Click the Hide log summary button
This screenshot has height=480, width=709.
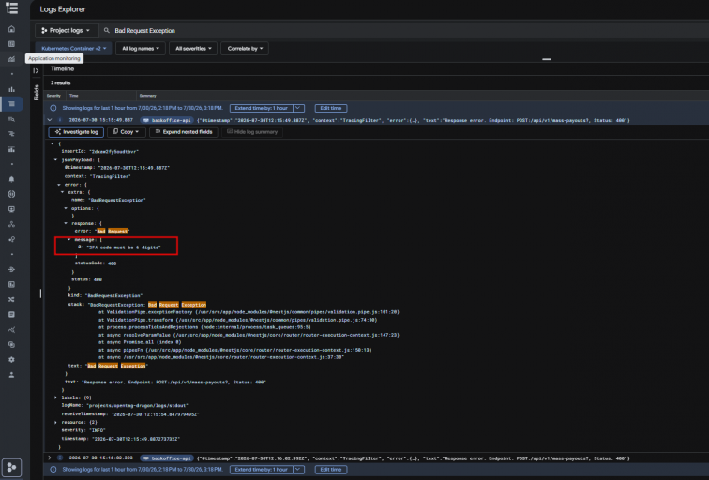tap(252, 132)
